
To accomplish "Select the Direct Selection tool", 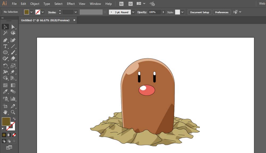I will coord(13,27).
